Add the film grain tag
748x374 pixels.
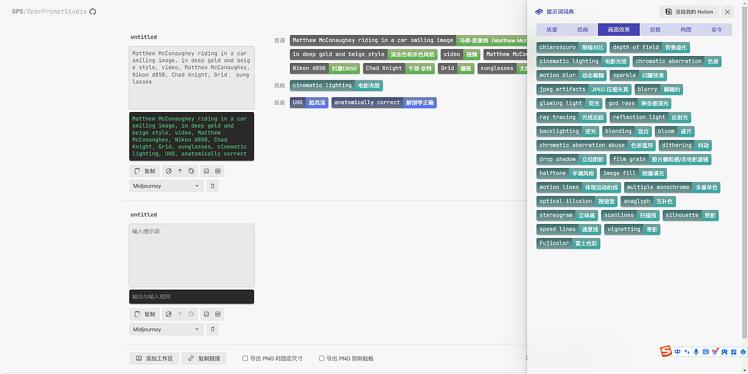(x=660, y=159)
